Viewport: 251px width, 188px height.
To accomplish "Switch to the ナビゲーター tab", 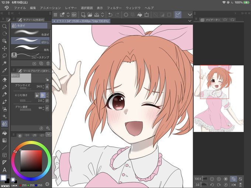I will point(210,20).
